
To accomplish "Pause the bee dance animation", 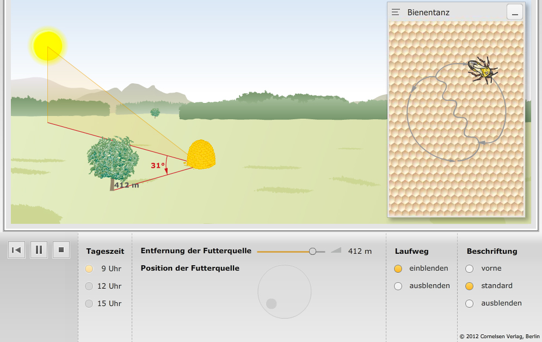I will click(39, 250).
